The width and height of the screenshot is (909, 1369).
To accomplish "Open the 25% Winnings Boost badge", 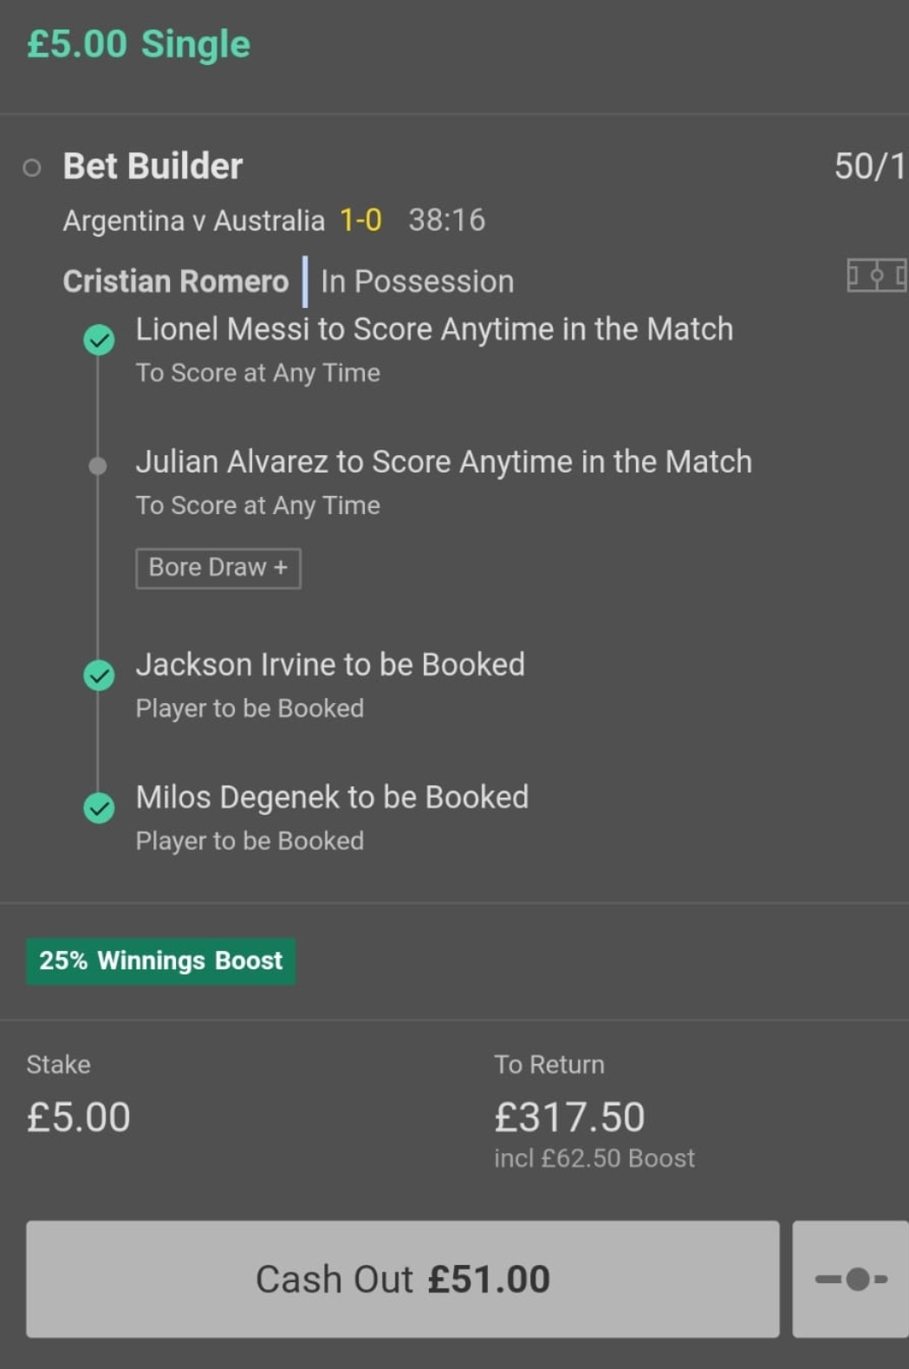I will (x=160, y=961).
